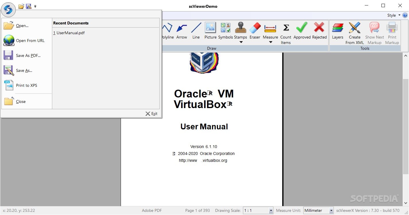Viewport: 409px width, 215px height.
Task: Select the Measure tool icon
Action: (270, 28)
